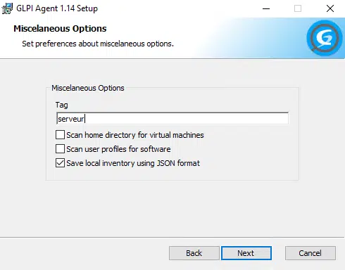Click the 'Miscelaneous Options' group box caption
345x270 pixels.
[x=88, y=88]
